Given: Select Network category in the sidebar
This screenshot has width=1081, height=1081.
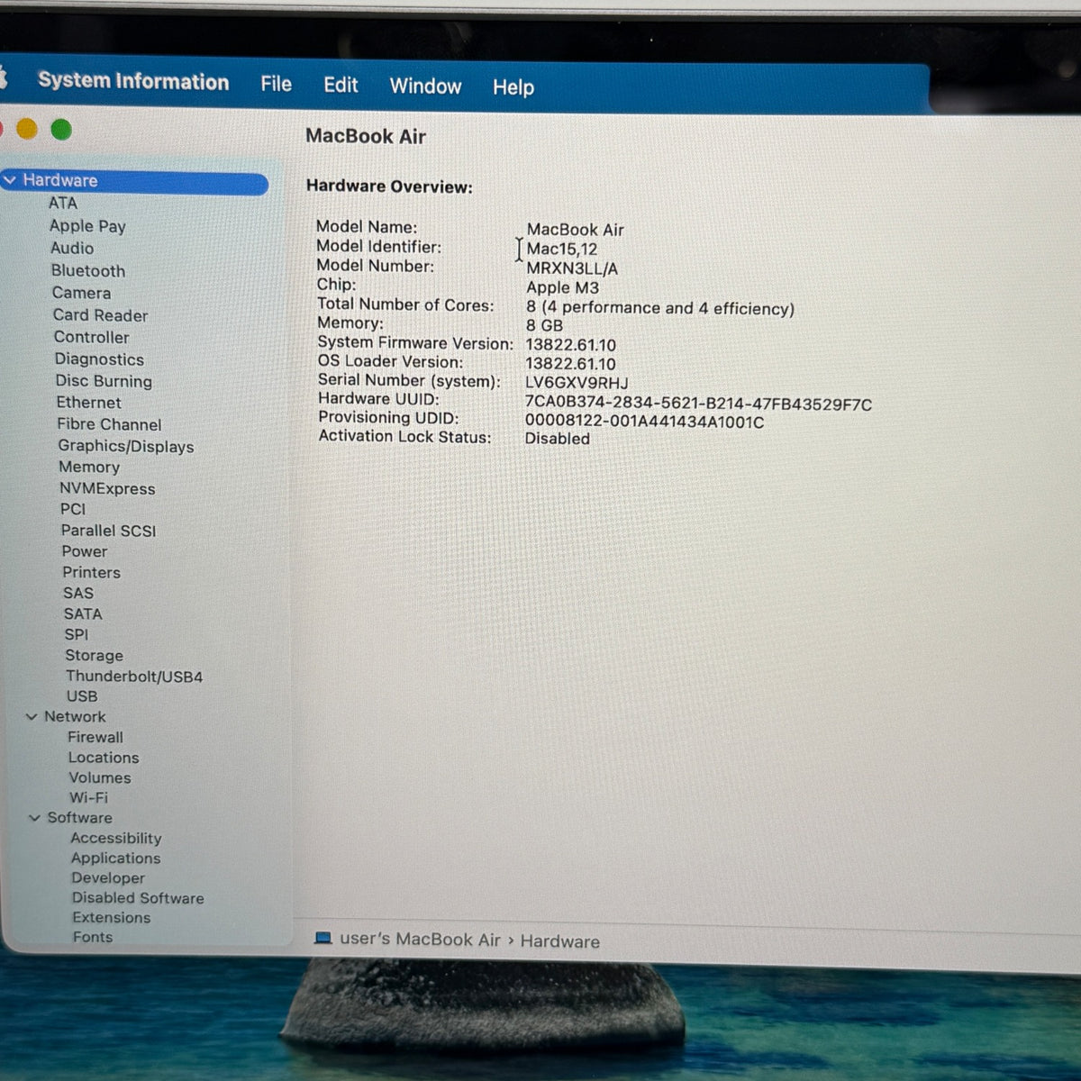Looking at the screenshot, I should 75,717.
